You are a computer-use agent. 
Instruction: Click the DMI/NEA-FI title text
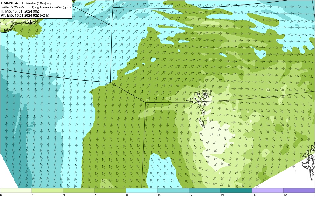(12, 3)
